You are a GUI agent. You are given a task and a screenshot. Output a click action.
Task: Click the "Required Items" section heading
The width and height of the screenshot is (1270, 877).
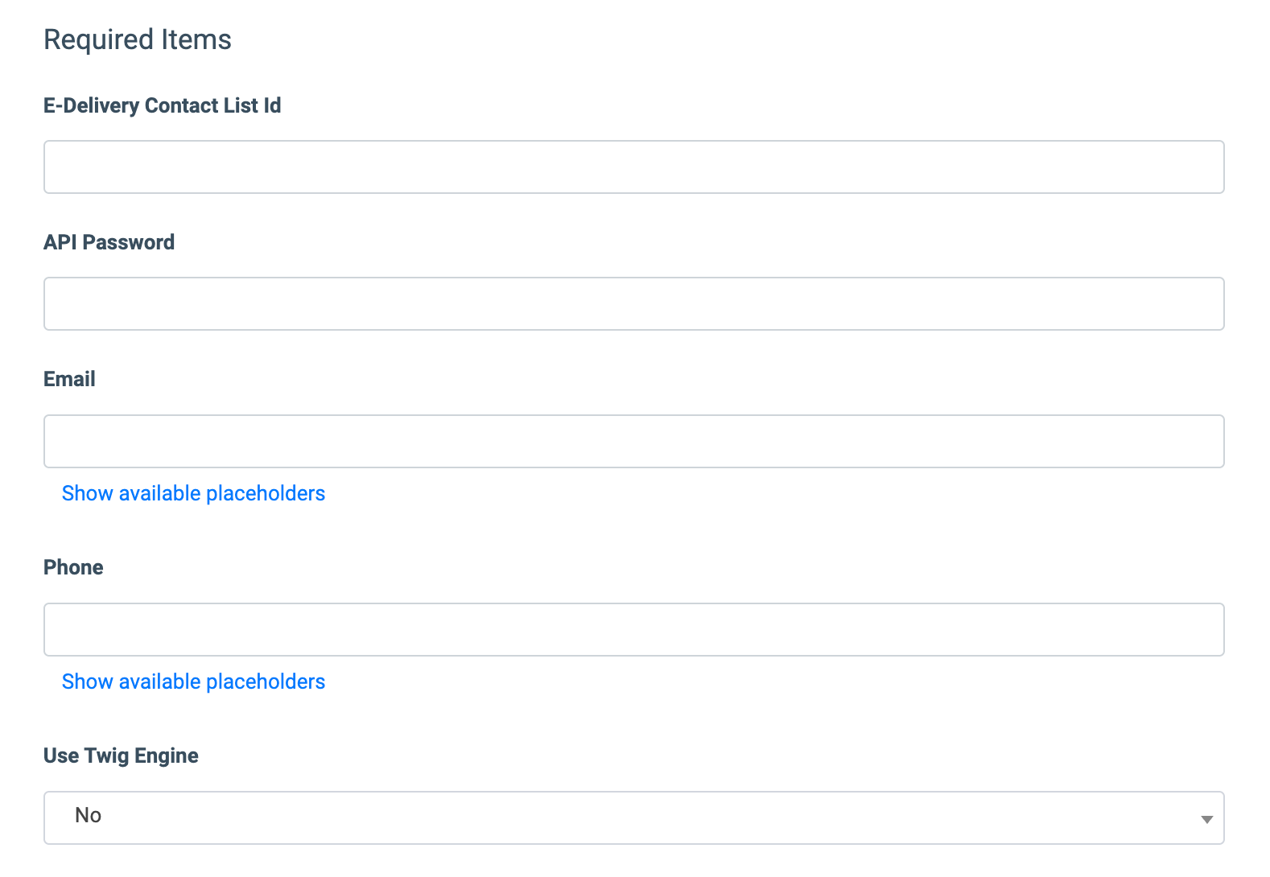pyautogui.click(x=138, y=39)
